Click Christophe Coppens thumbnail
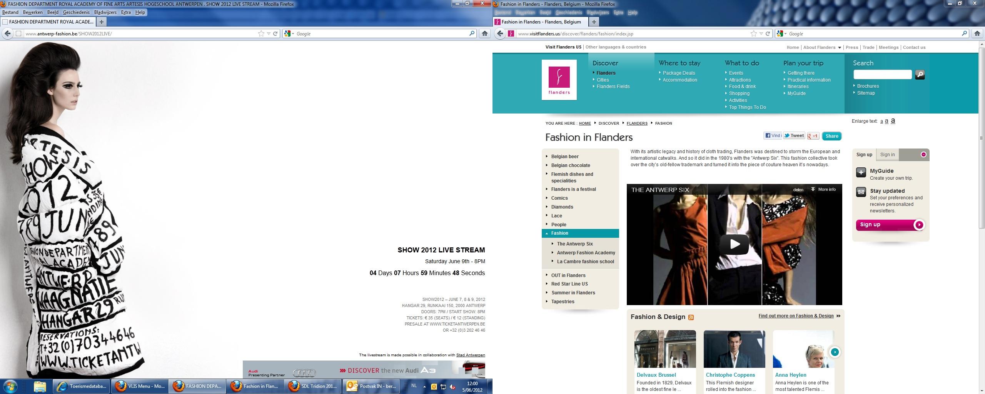 pyautogui.click(x=734, y=349)
